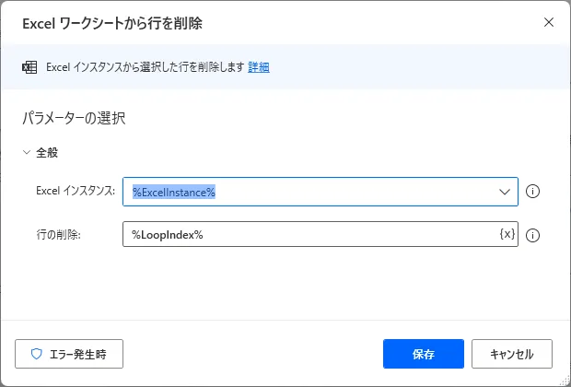Click the エラー発生時 button
The image size is (571, 387).
point(69,354)
